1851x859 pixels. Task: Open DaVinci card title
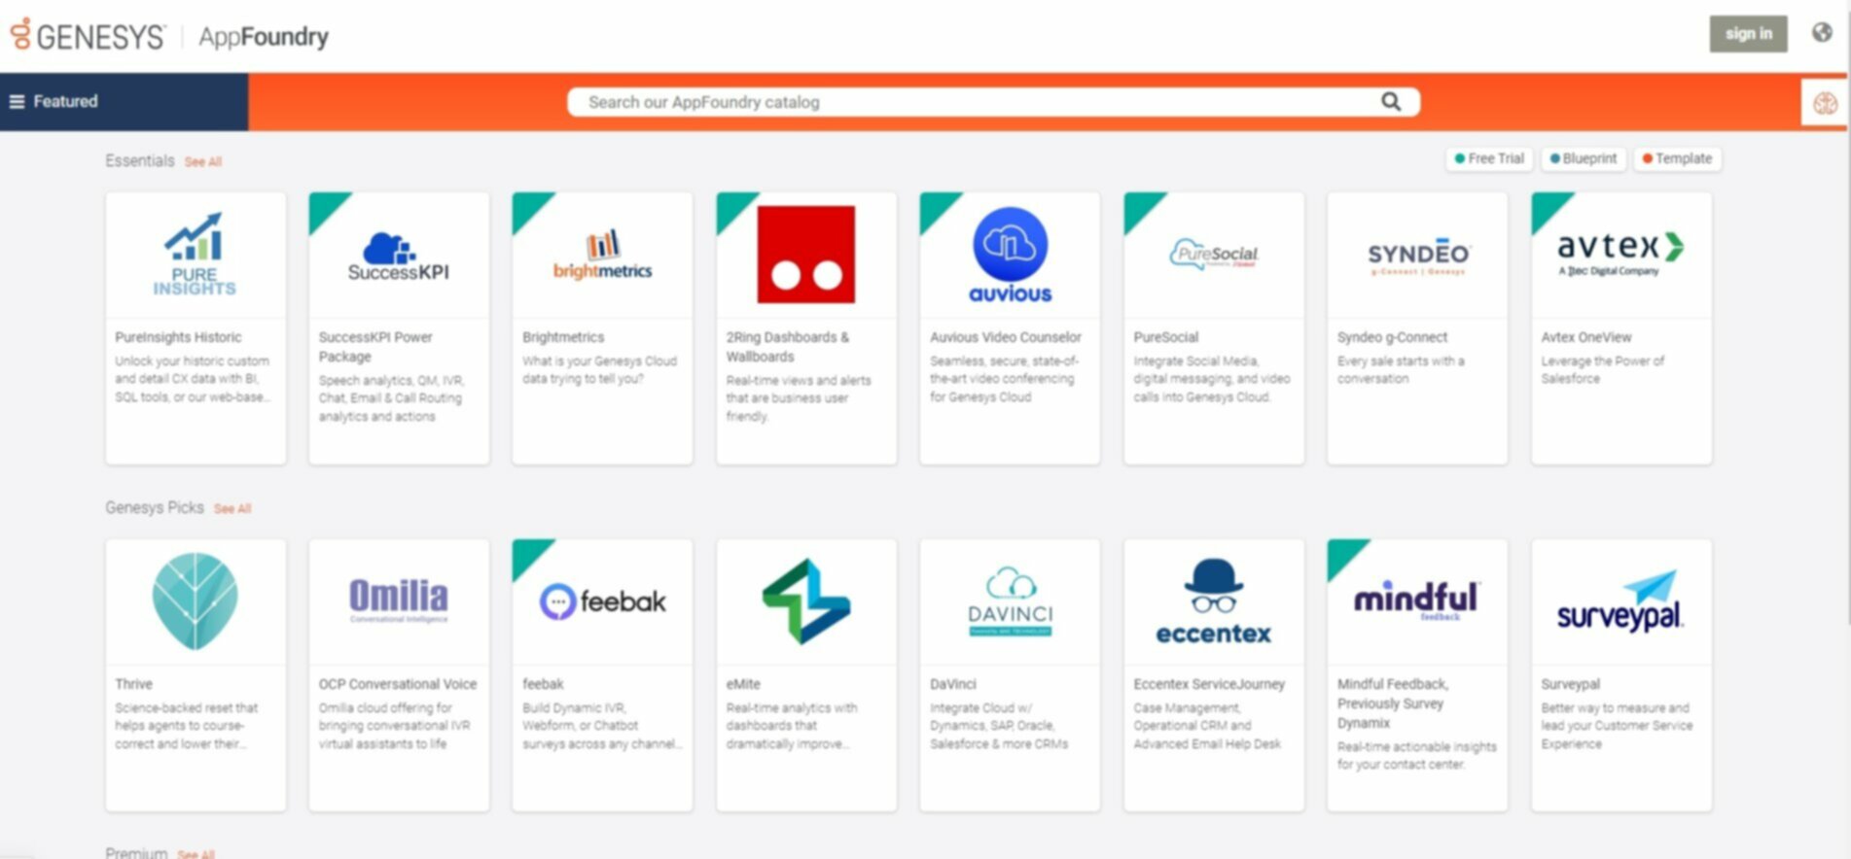pyautogui.click(x=953, y=684)
